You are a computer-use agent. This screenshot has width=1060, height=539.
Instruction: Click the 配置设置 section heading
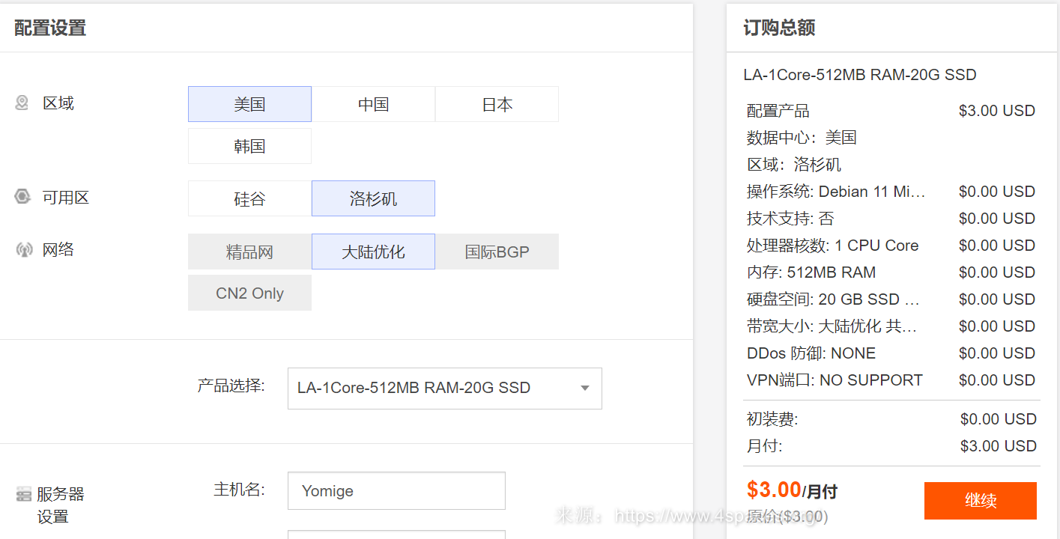point(50,28)
